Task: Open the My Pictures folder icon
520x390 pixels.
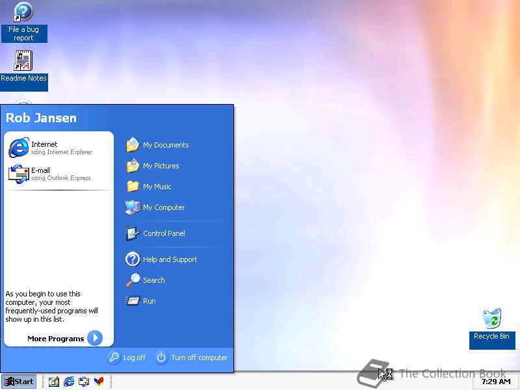Action: 133,166
